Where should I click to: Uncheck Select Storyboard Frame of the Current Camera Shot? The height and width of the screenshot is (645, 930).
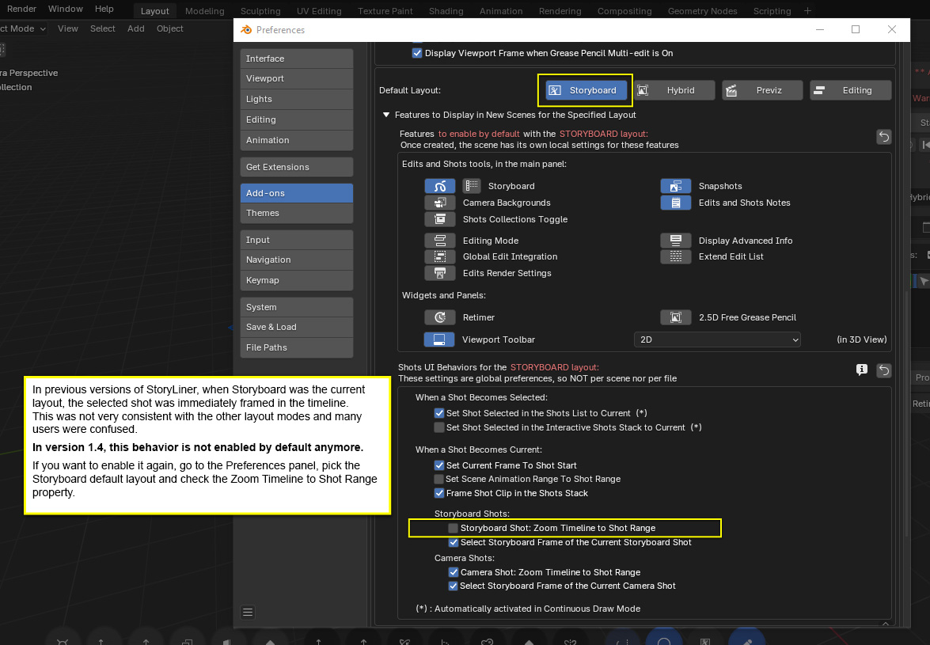(454, 586)
